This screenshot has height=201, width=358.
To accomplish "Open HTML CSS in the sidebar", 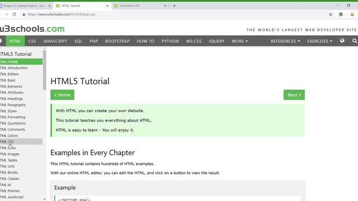I will (x=21, y=142).
